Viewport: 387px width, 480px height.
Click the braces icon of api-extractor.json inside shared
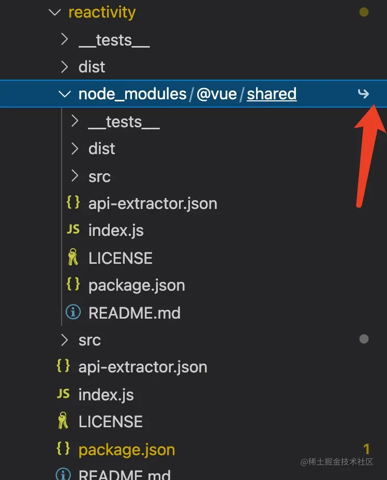click(x=73, y=203)
